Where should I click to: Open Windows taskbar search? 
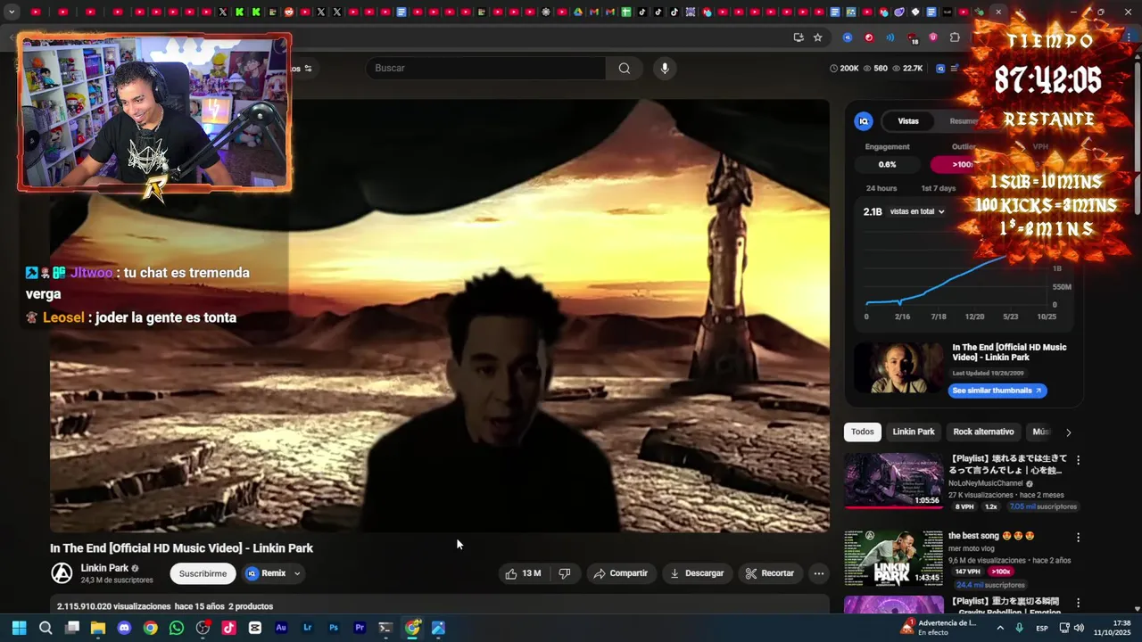point(46,628)
